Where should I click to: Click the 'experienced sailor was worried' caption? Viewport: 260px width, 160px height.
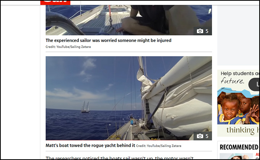[109, 40]
